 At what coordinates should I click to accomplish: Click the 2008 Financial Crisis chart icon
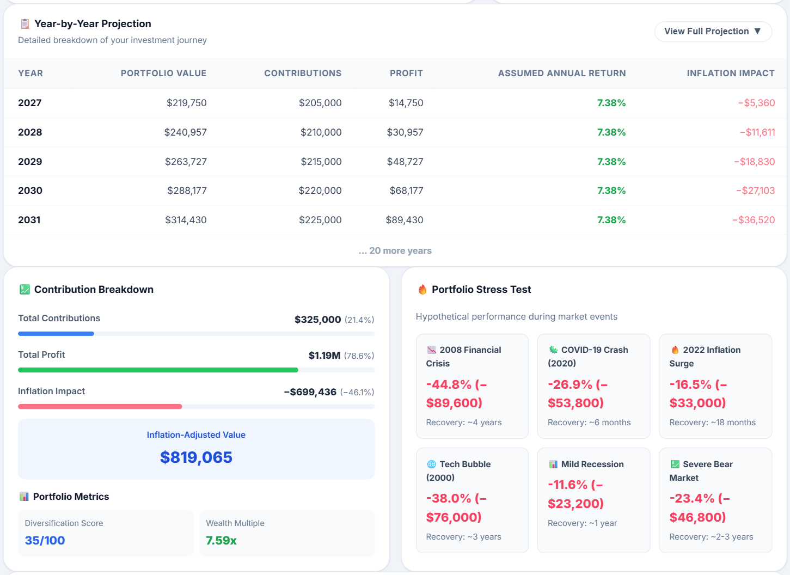(432, 350)
